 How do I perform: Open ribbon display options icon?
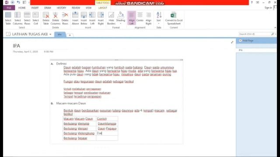(258, 2)
